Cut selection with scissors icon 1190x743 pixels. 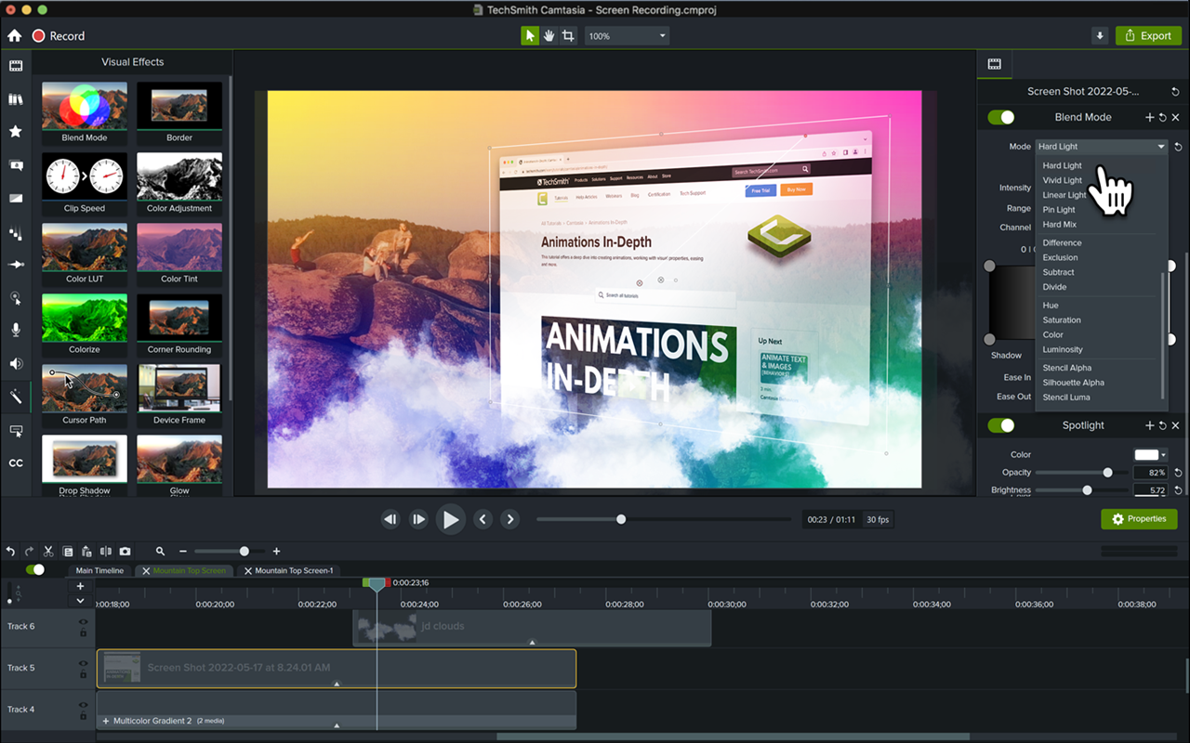point(48,551)
